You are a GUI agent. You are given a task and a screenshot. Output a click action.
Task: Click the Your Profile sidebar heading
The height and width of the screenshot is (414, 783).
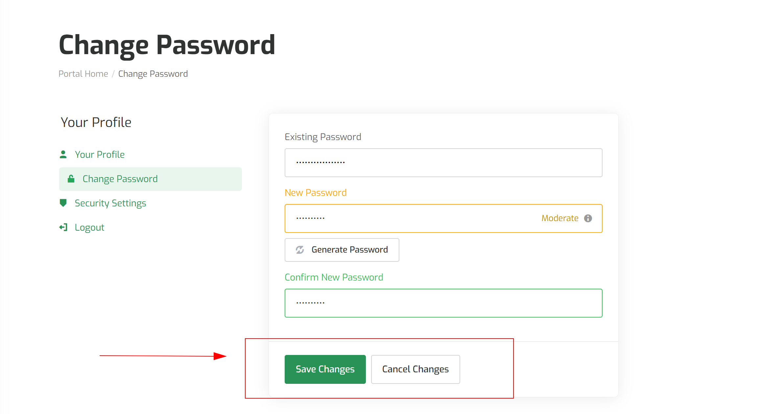pos(96,122)
